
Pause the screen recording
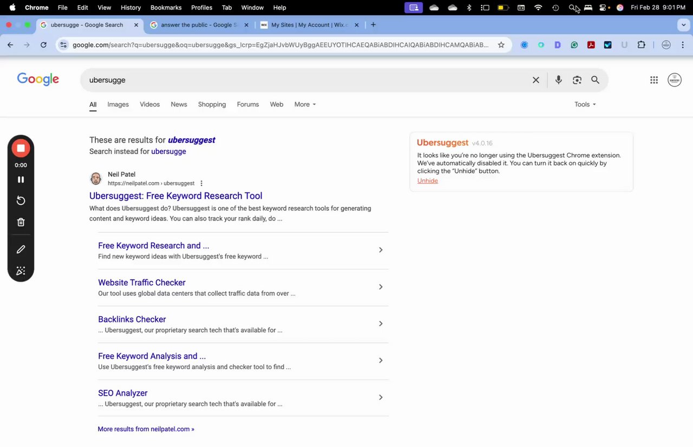[21, 179]
